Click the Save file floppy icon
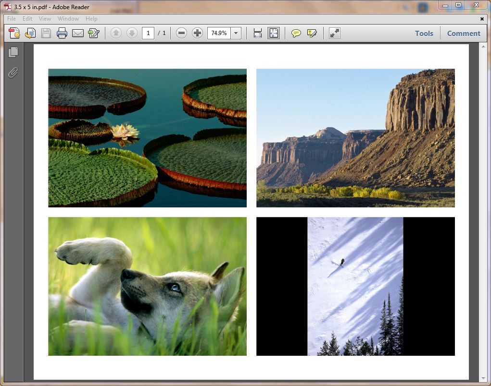Viewport: 491px width, 386px height. click(x=46, y=33)
